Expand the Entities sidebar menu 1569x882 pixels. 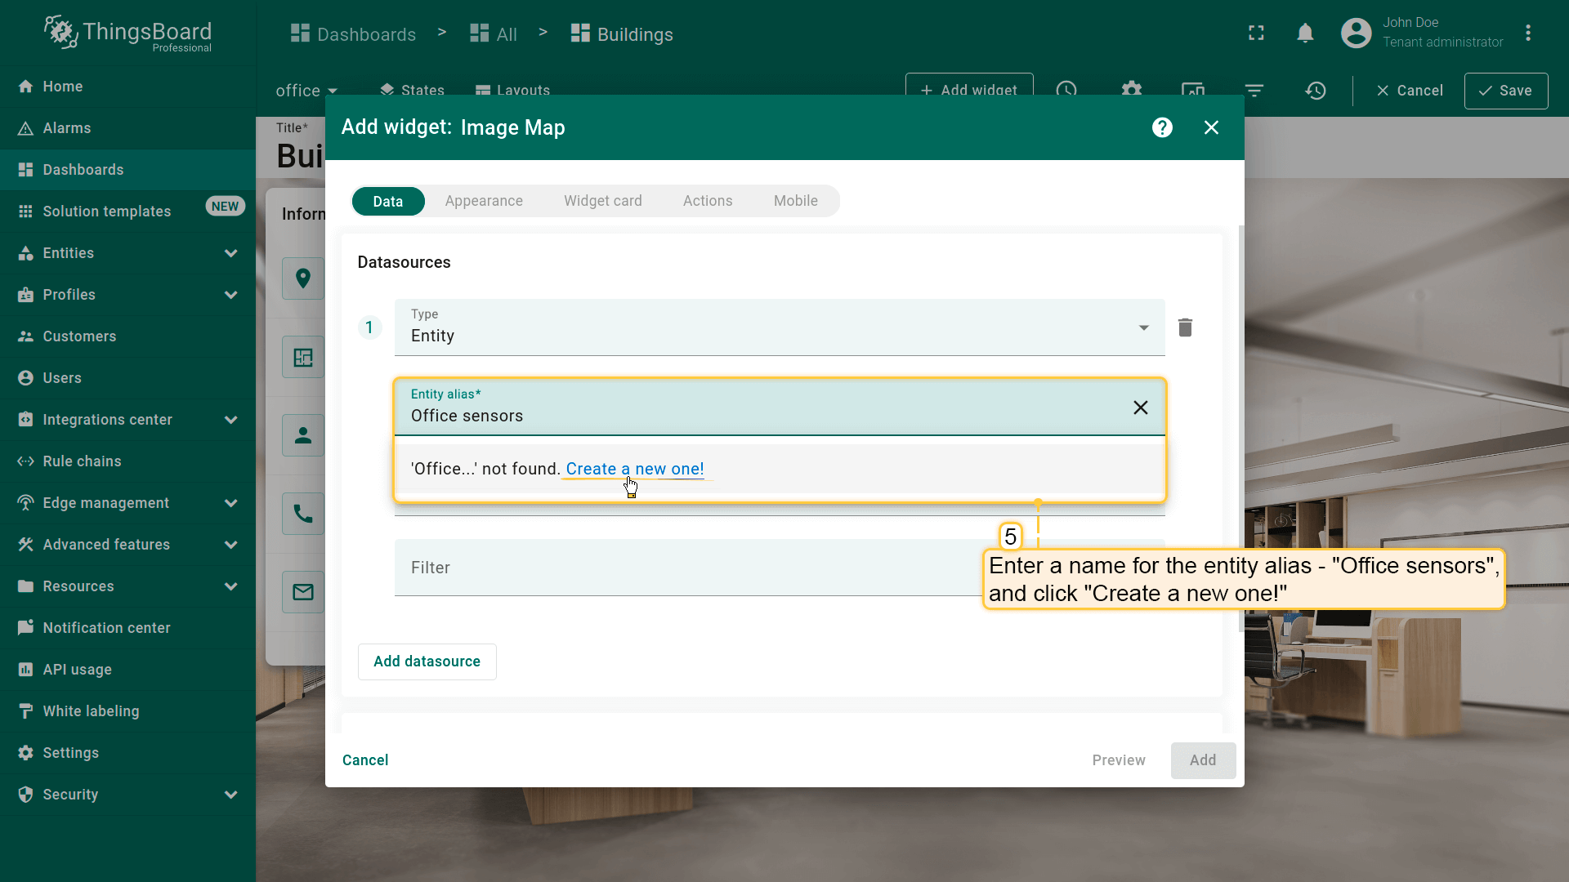pyautogui.click(x=230, y=253)
